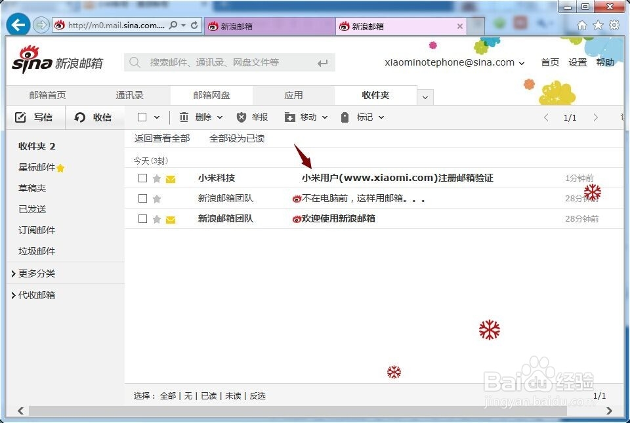Click the report spam (举报) flag icon
630x423 pixels.
[241, 117]
